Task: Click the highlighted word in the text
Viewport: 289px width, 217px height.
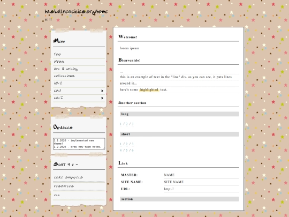Action: coord(149,89)
